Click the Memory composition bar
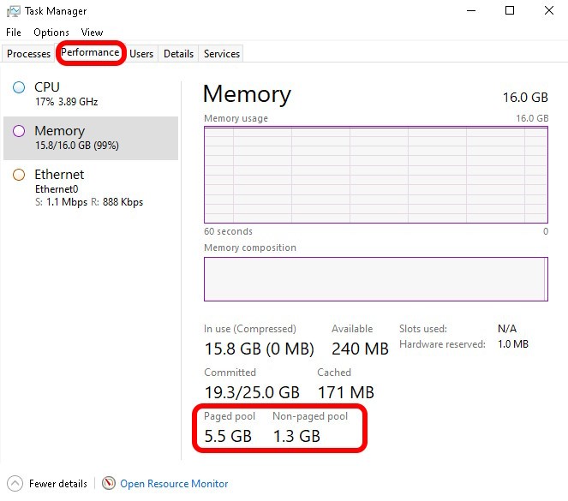The height and width of the screenshot is (501, 568). (x=375, y=279)
